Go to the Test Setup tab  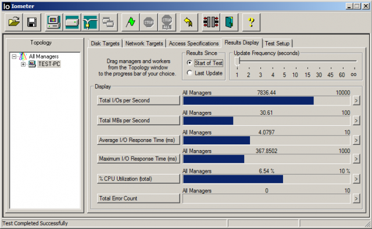point(277,43)
